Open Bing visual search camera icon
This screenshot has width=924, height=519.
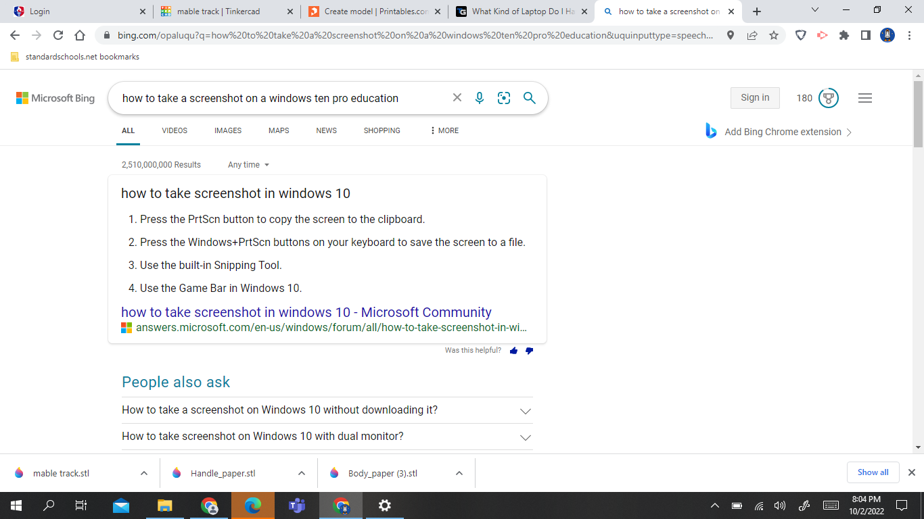(504, 98)
